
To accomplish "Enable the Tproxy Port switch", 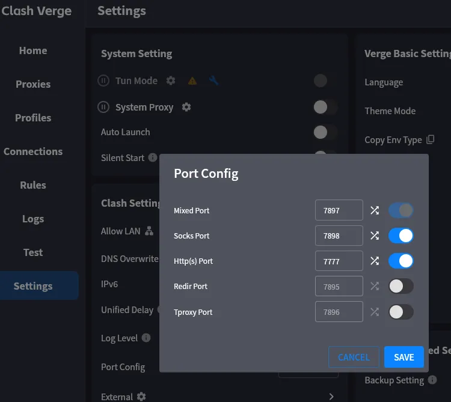I will pos(401,312).
